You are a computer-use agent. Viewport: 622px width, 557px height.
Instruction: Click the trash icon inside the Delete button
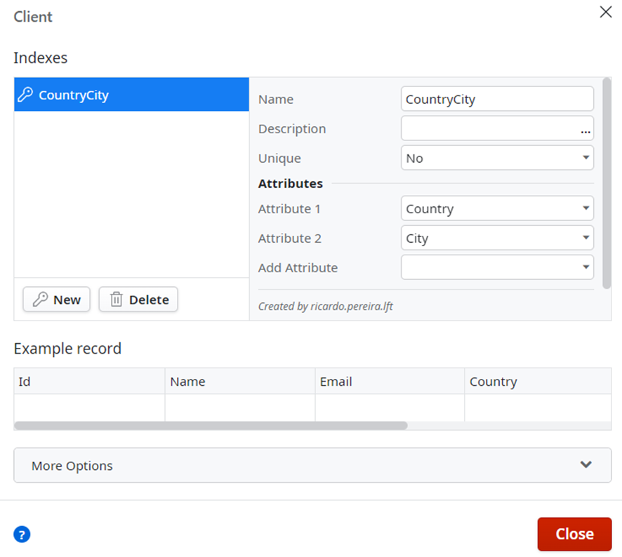click(x=117, y=300)
